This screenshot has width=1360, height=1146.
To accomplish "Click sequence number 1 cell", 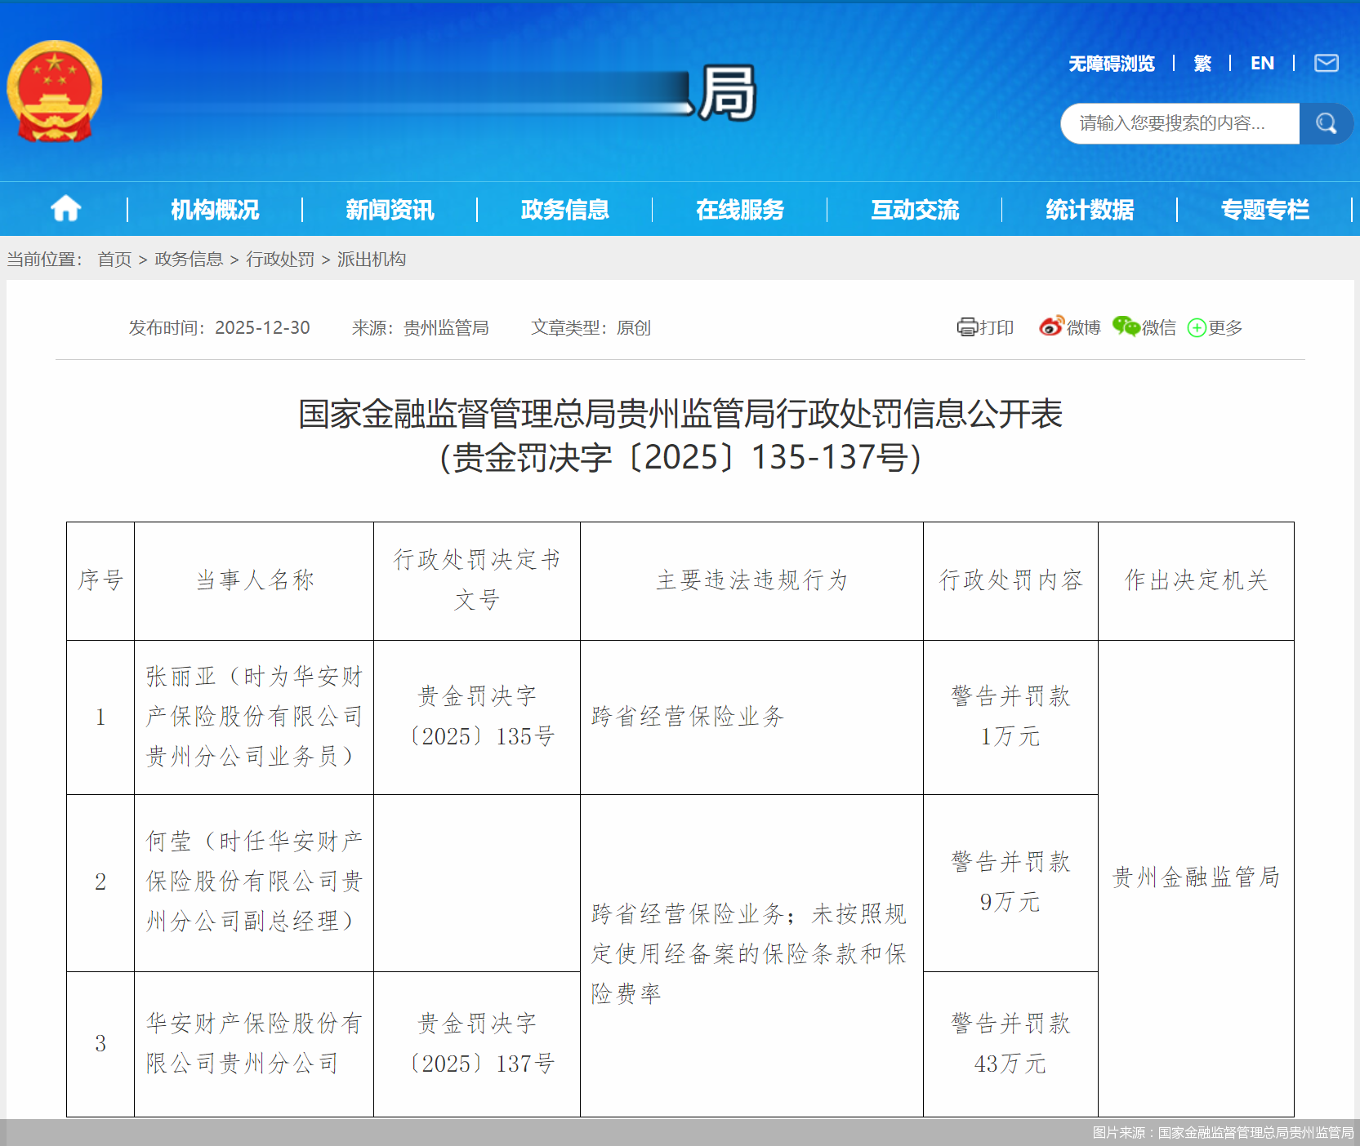I will click(100, 717).
